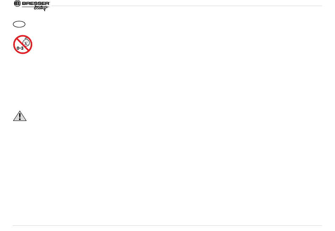Click the BRESSER wordmark
Screen dimensions: 335x231
point(36,3)
